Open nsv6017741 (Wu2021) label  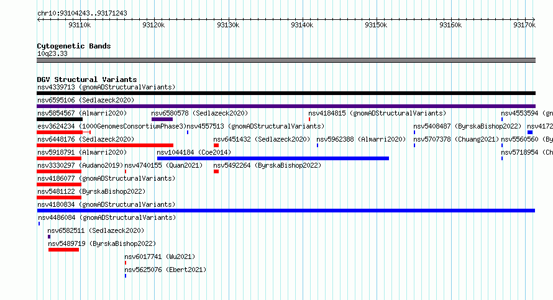tap(160, 257)
